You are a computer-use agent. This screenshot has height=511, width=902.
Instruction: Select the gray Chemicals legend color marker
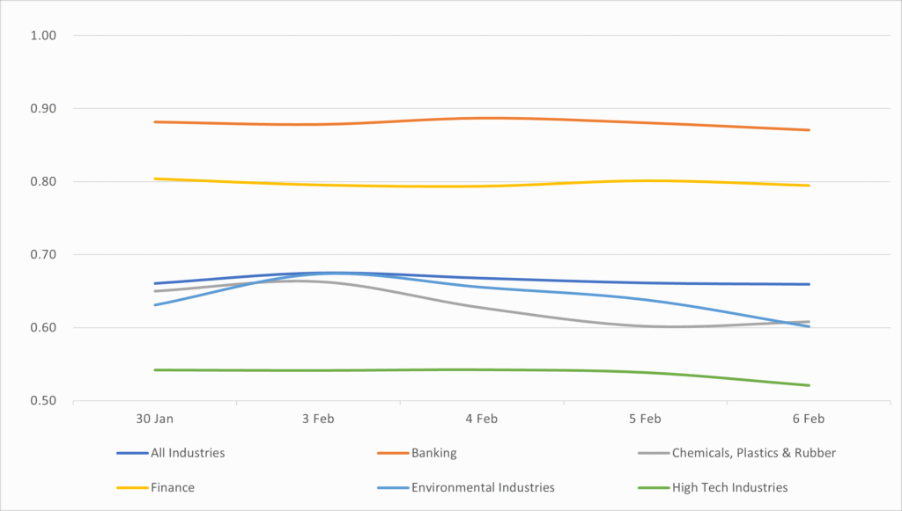pos(653,453)
